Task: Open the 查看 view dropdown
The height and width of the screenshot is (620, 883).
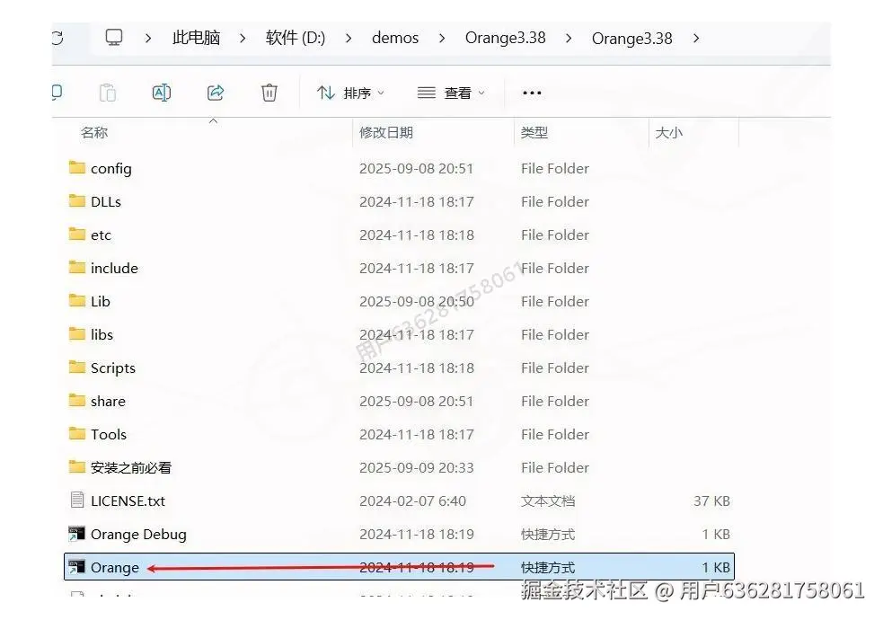Action: coord(454,93)
